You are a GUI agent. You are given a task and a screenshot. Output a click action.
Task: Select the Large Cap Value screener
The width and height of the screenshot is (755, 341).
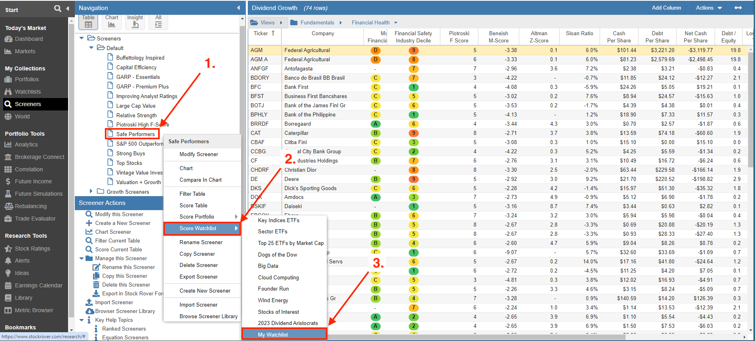point(136,106)
